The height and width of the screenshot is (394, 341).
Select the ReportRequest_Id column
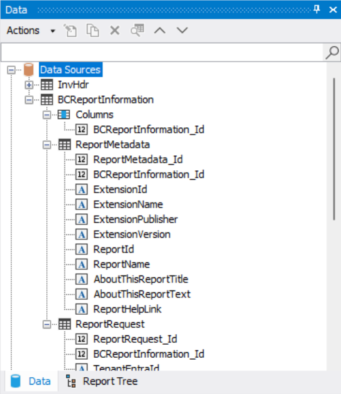(135, 339)
